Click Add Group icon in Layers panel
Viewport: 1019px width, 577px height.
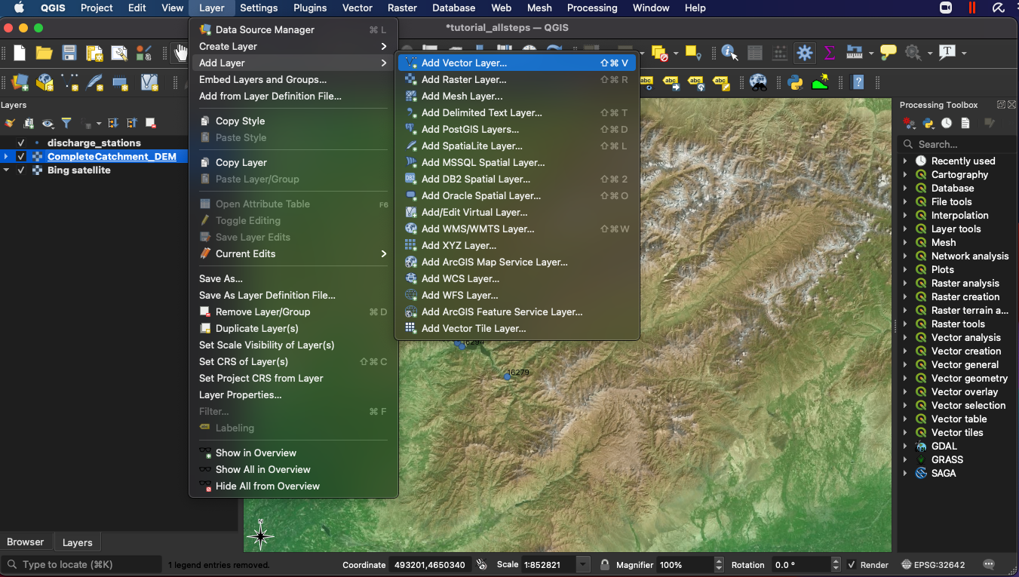tap(29, 123)
